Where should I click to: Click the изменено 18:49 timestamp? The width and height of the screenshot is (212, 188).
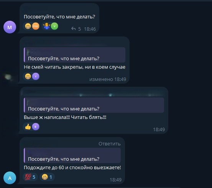pyautogui.click(x=108, y=79)
